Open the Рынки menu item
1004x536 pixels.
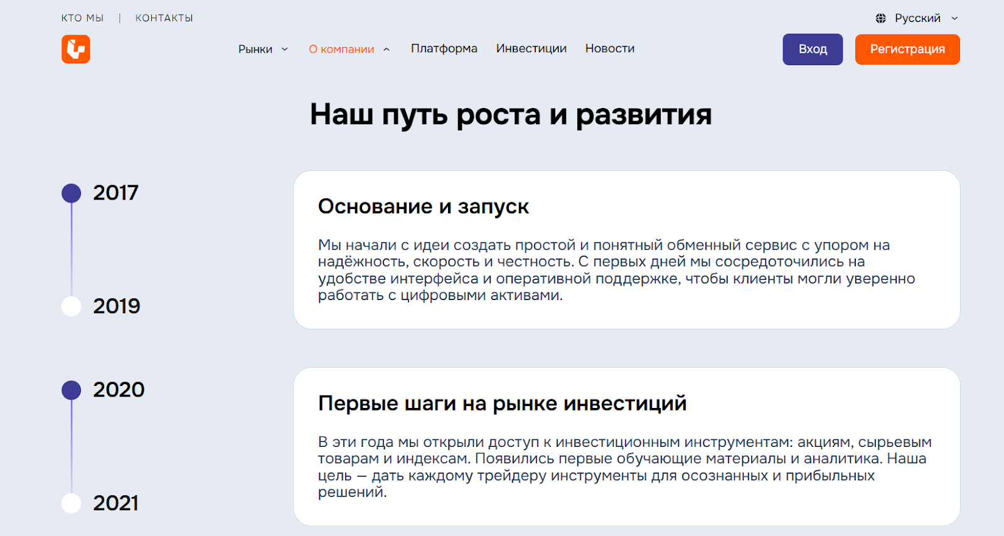click(255, 49)
